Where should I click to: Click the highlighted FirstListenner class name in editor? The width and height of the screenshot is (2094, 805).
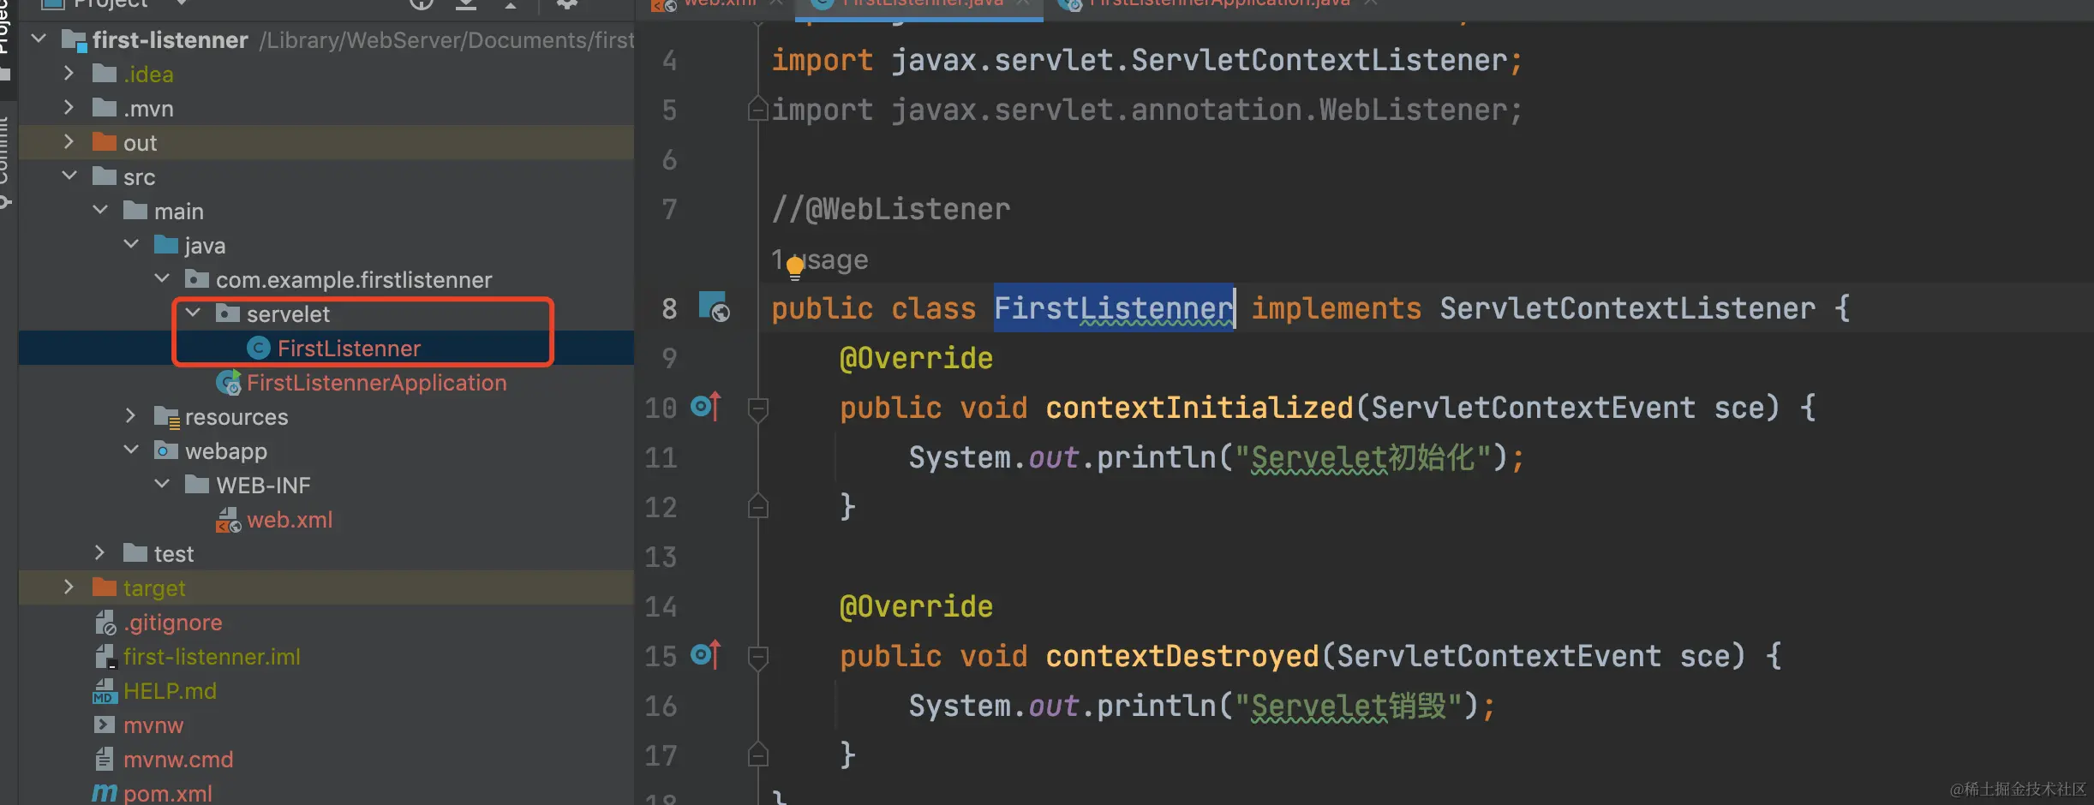click(1114, 308)
